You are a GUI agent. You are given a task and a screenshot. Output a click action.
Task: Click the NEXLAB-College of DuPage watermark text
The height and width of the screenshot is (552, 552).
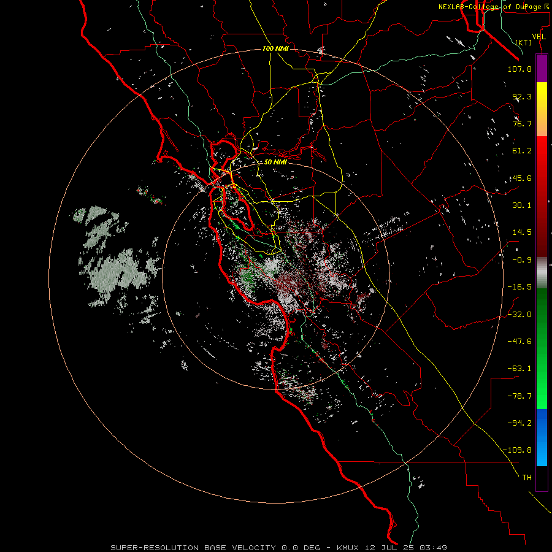[494, 7]
